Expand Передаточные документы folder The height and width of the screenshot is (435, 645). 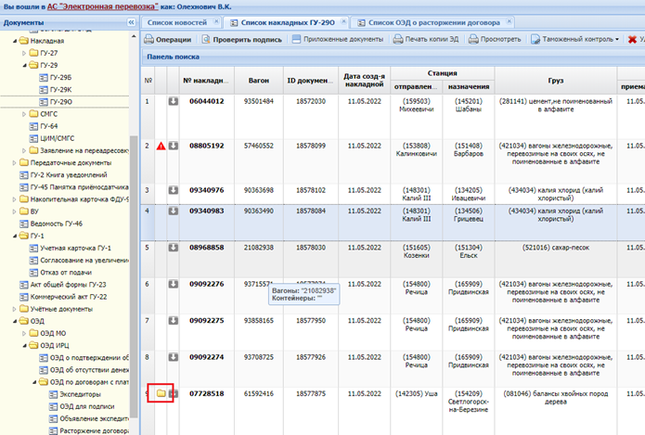(x=15, y=163)
